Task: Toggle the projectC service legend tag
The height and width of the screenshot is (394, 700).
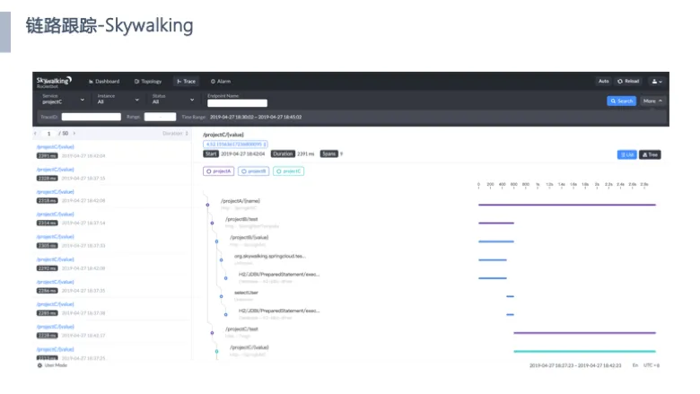Action: click(288, 171)
